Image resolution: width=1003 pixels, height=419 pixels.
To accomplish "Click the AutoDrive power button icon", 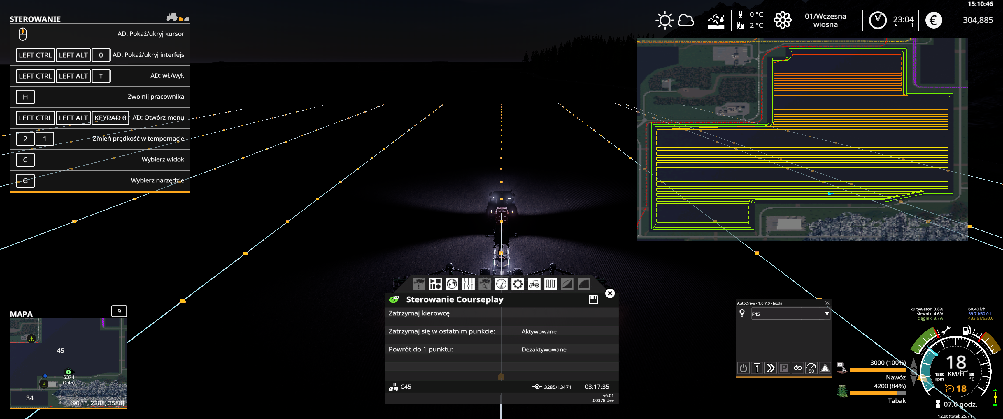I will (x=743, y=368).
